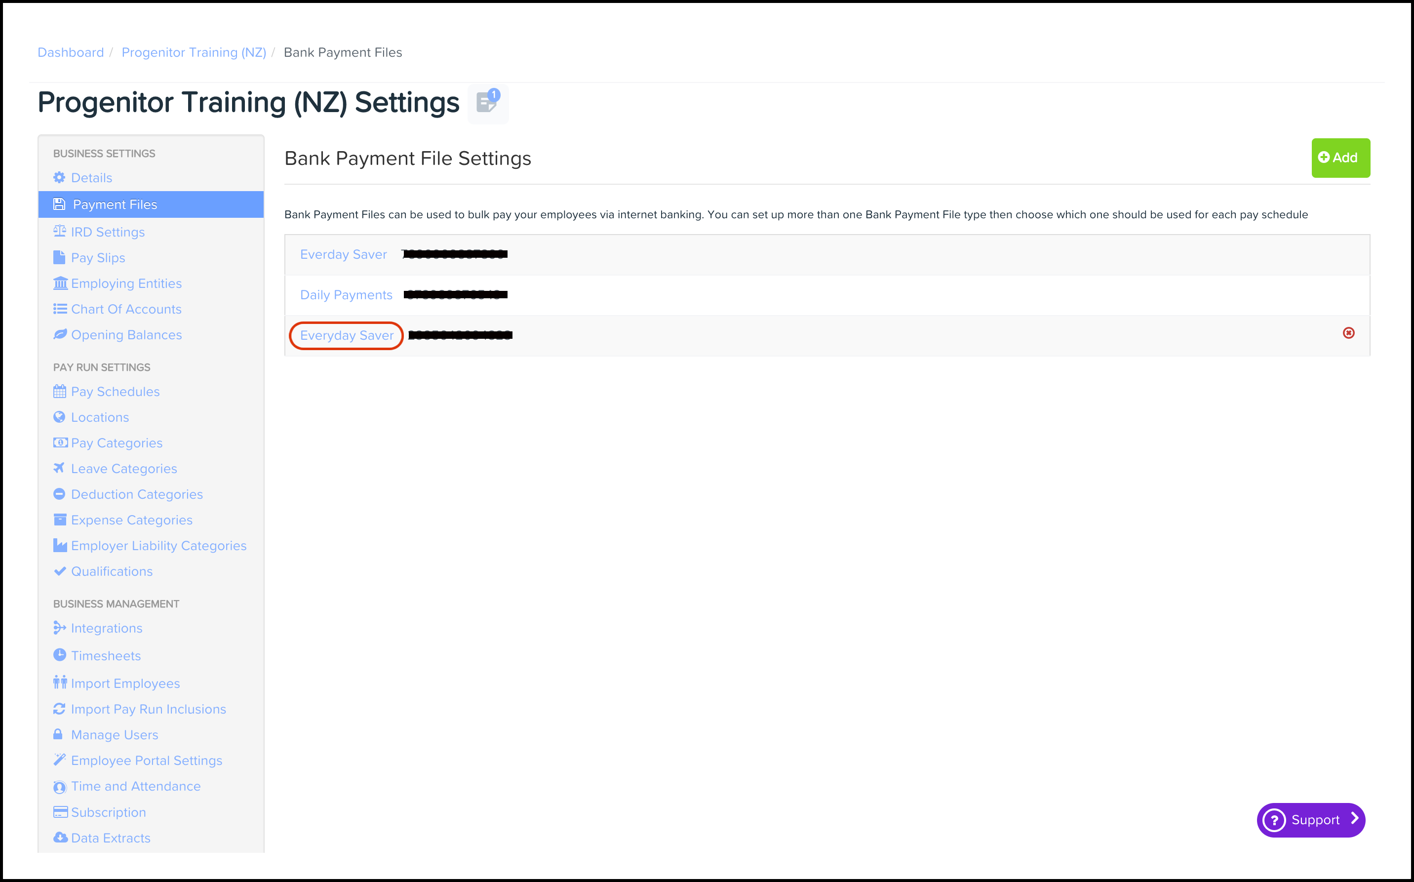Open the Chart Of Accounts settings
This screenshot has width=1414, height=882.
[126, 309]
